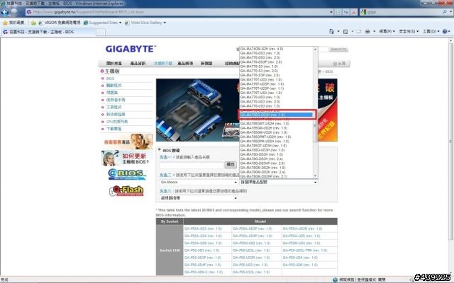Click the Compatibility View icon in address bar

point(338,12)
